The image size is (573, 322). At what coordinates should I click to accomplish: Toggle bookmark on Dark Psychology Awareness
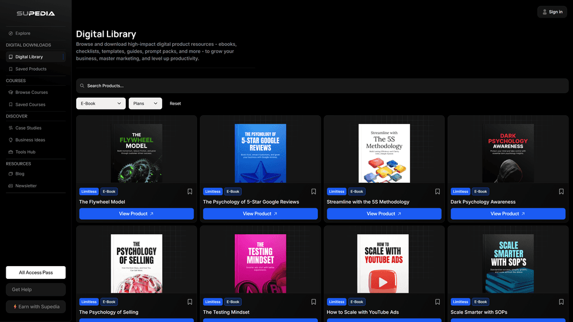point(561,191)
